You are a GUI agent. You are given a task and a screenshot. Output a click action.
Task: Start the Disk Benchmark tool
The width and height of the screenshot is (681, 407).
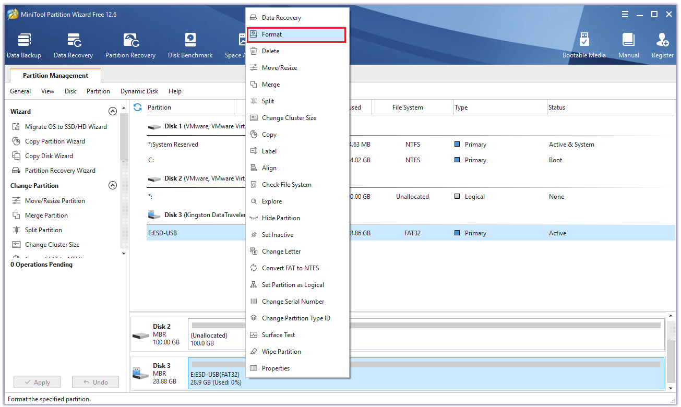point(190,46)
